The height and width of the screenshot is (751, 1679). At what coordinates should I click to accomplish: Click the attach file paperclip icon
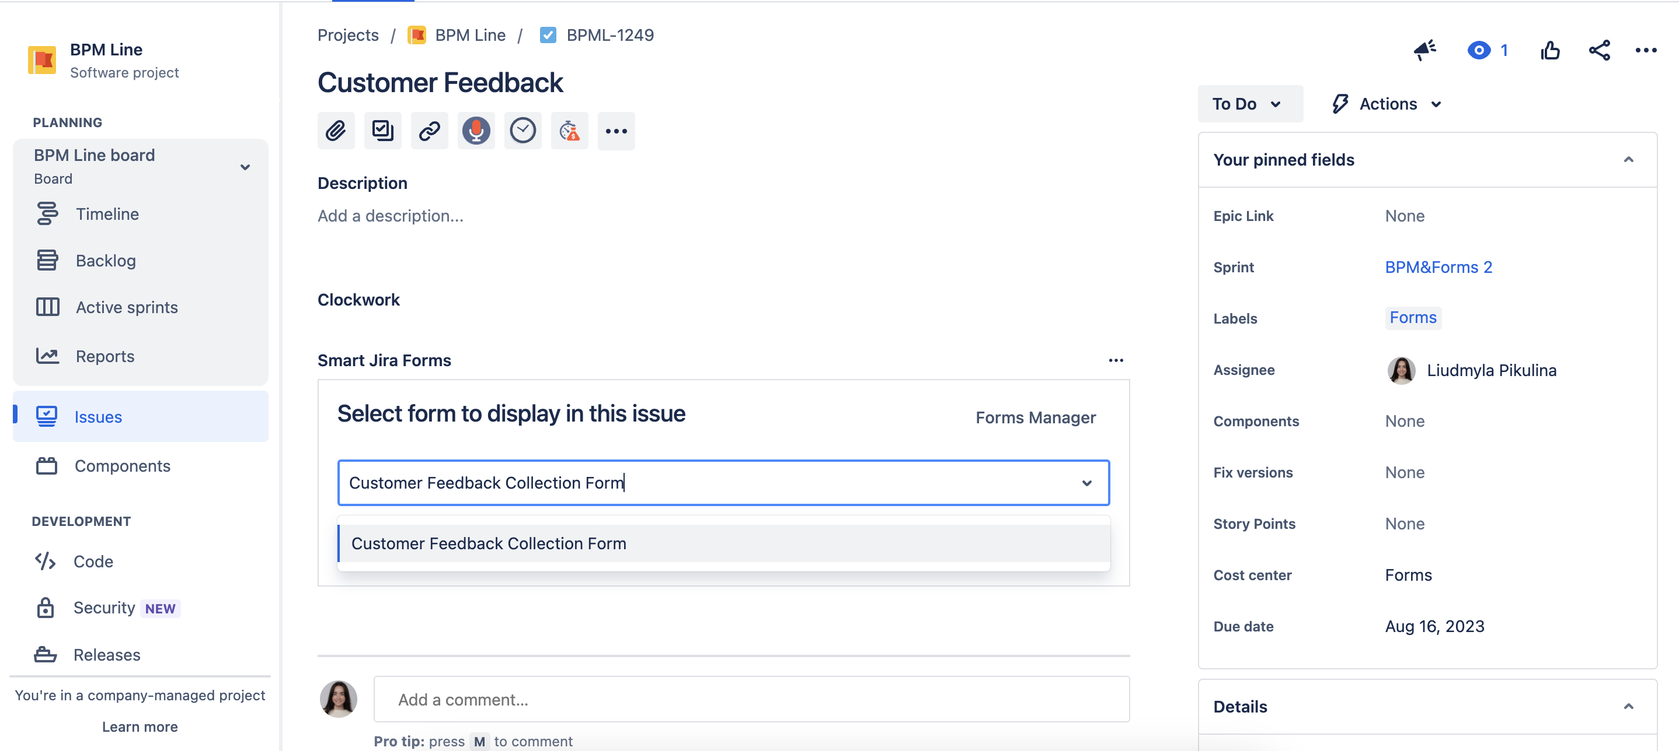(x=336, y=131)
